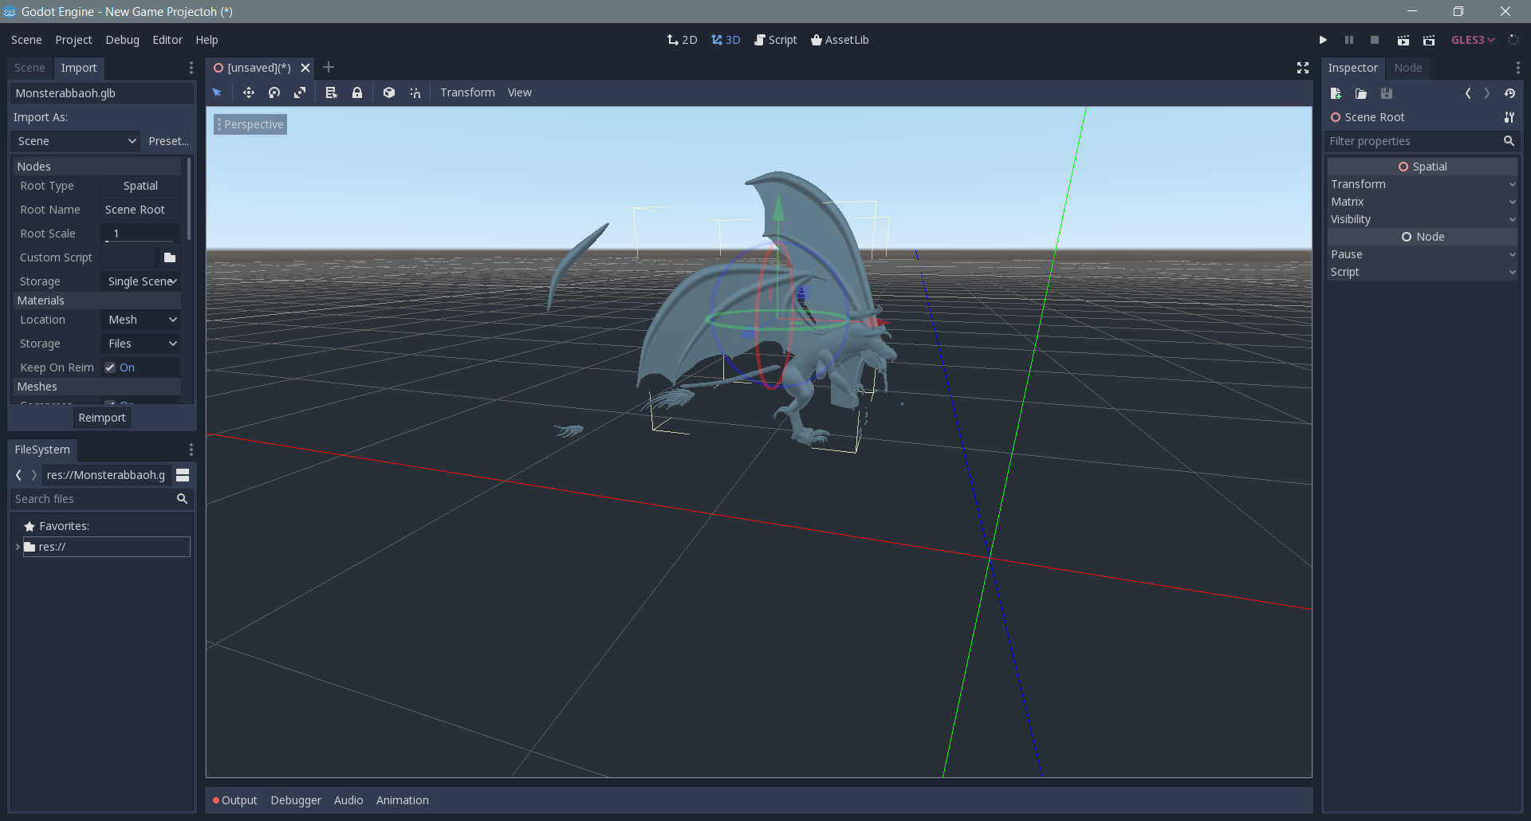The image size is (1531, 821).
Task: Open Materials Location Mesh dropdown
Action: pyautogui.click(x=142, y=320)
